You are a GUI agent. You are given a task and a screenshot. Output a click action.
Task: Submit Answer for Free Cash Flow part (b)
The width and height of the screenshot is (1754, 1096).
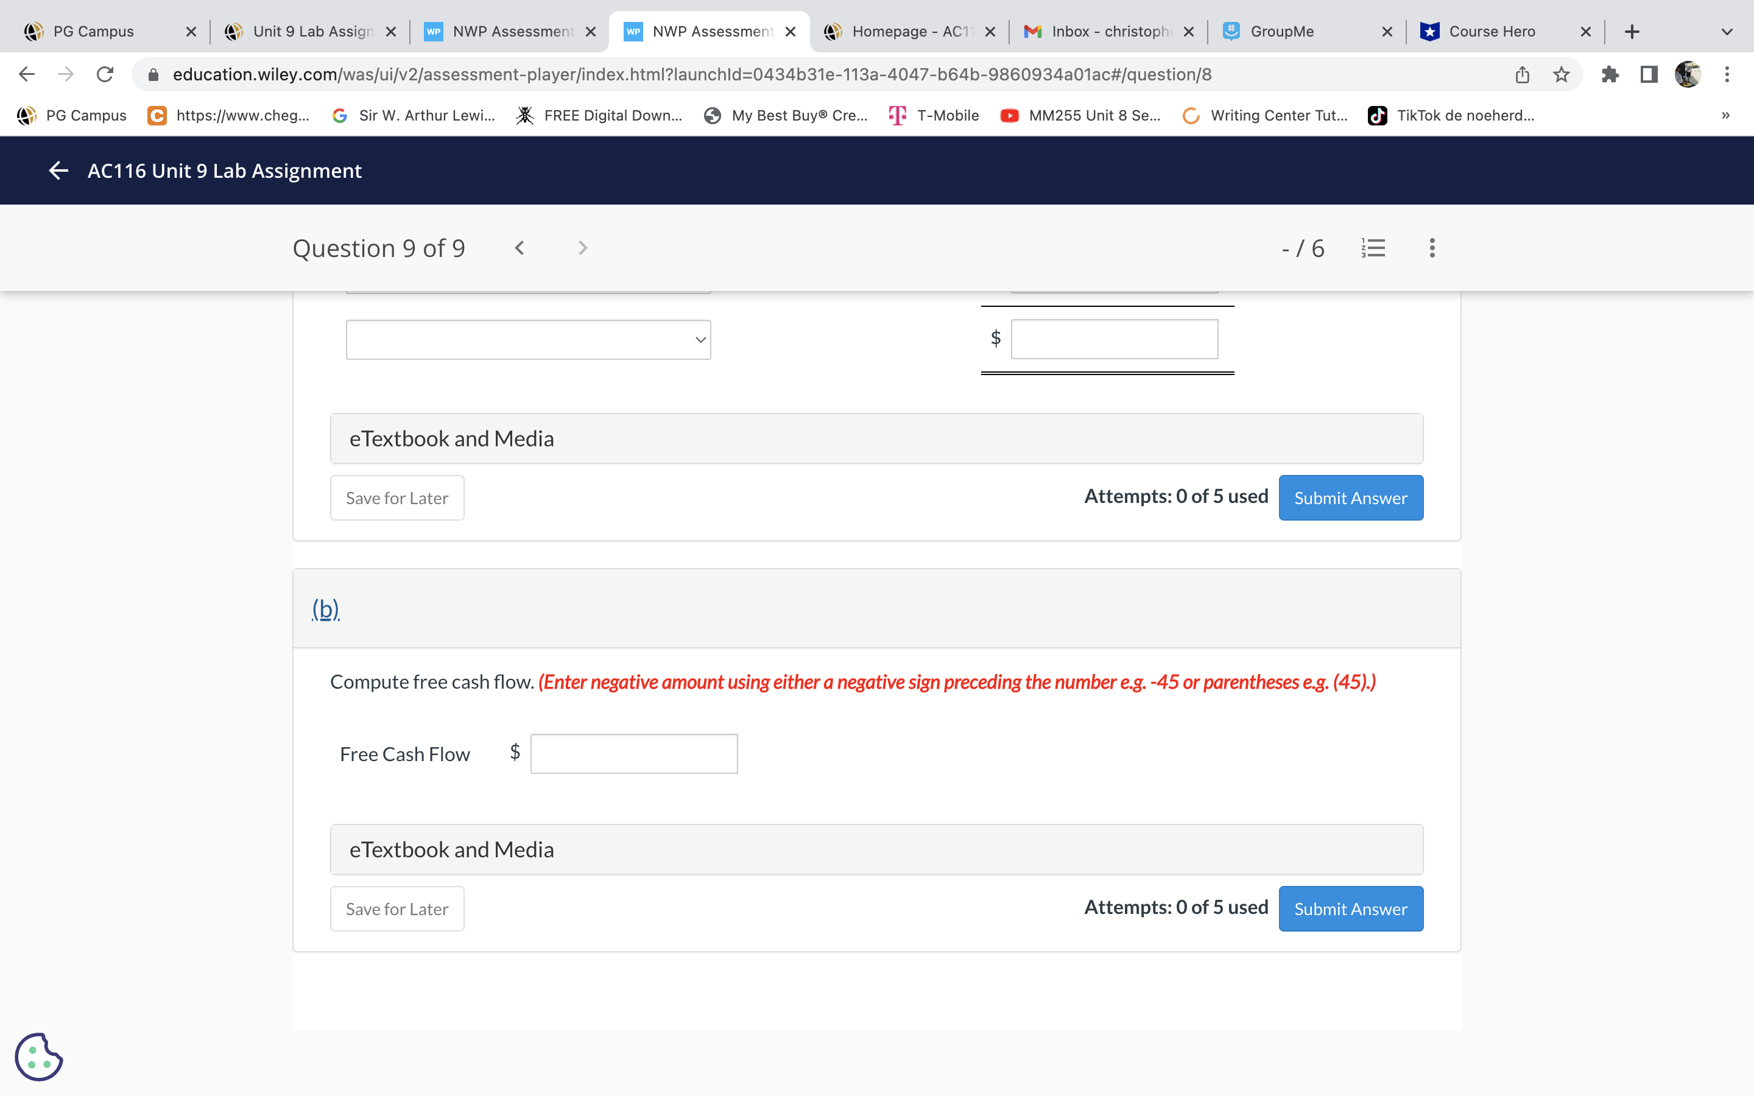coord(1350,909)
